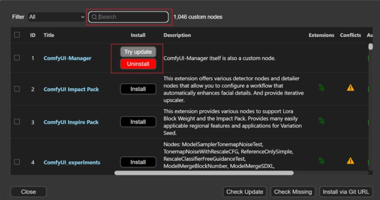Click the '1,046 custom nodes' count text
This screenshot has width=380, height=200.
click(198, 17)
